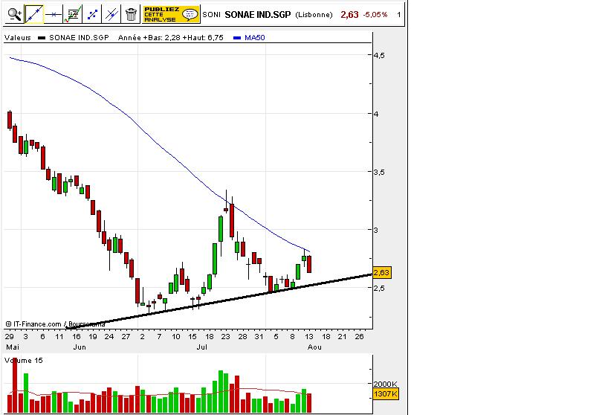Viewport: 602px width, 415px height.
Task: Click the Jun month label on time axis
Action: click(80, 347)
